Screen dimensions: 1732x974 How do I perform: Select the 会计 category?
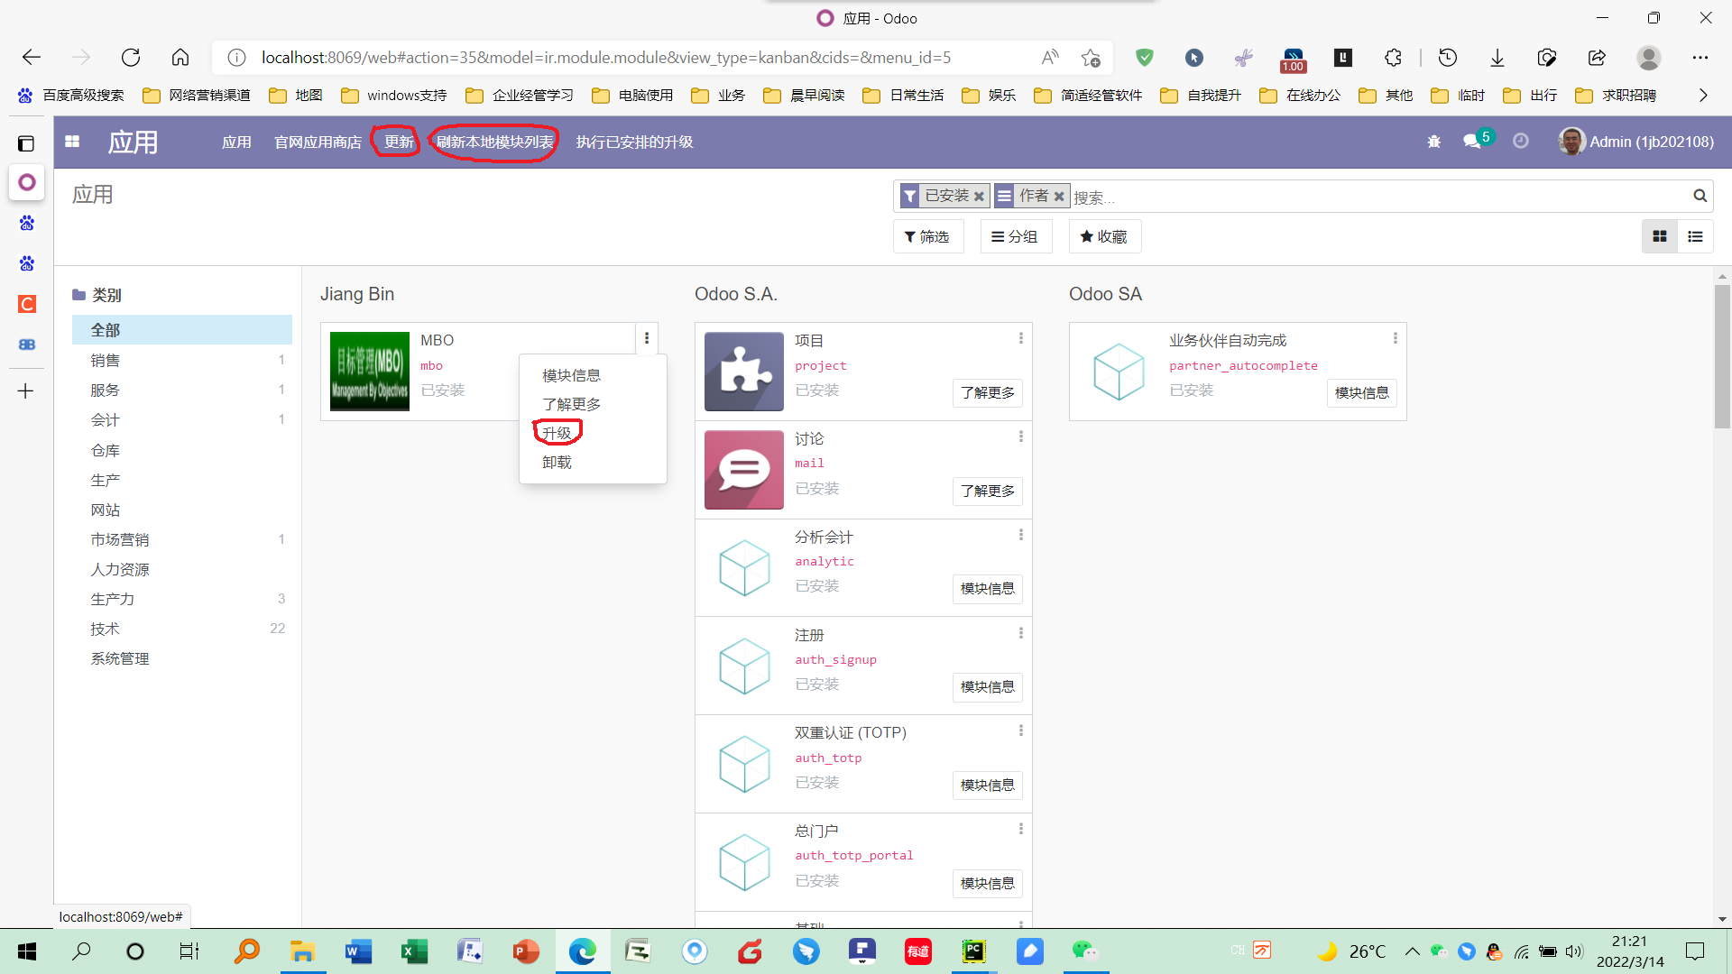182,419
